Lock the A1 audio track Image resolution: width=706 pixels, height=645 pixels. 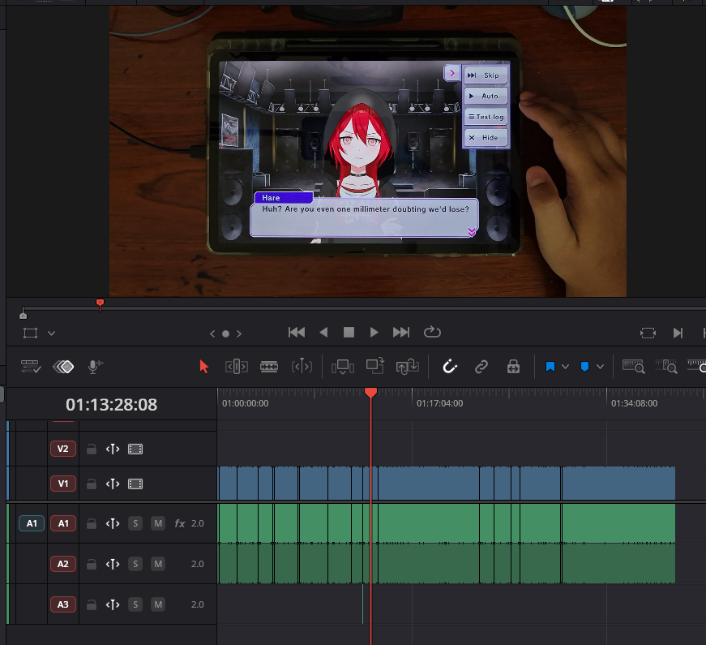tap(92, 524)
